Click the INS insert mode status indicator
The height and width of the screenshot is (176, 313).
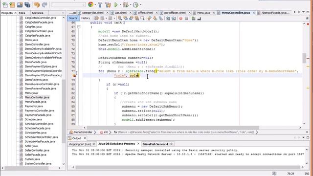[307, 174]
